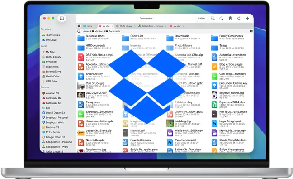Viewport: 293px width, 179px height.
Task: Open the chevron on GoogleDrive - Personal tab
Action: 166,26
